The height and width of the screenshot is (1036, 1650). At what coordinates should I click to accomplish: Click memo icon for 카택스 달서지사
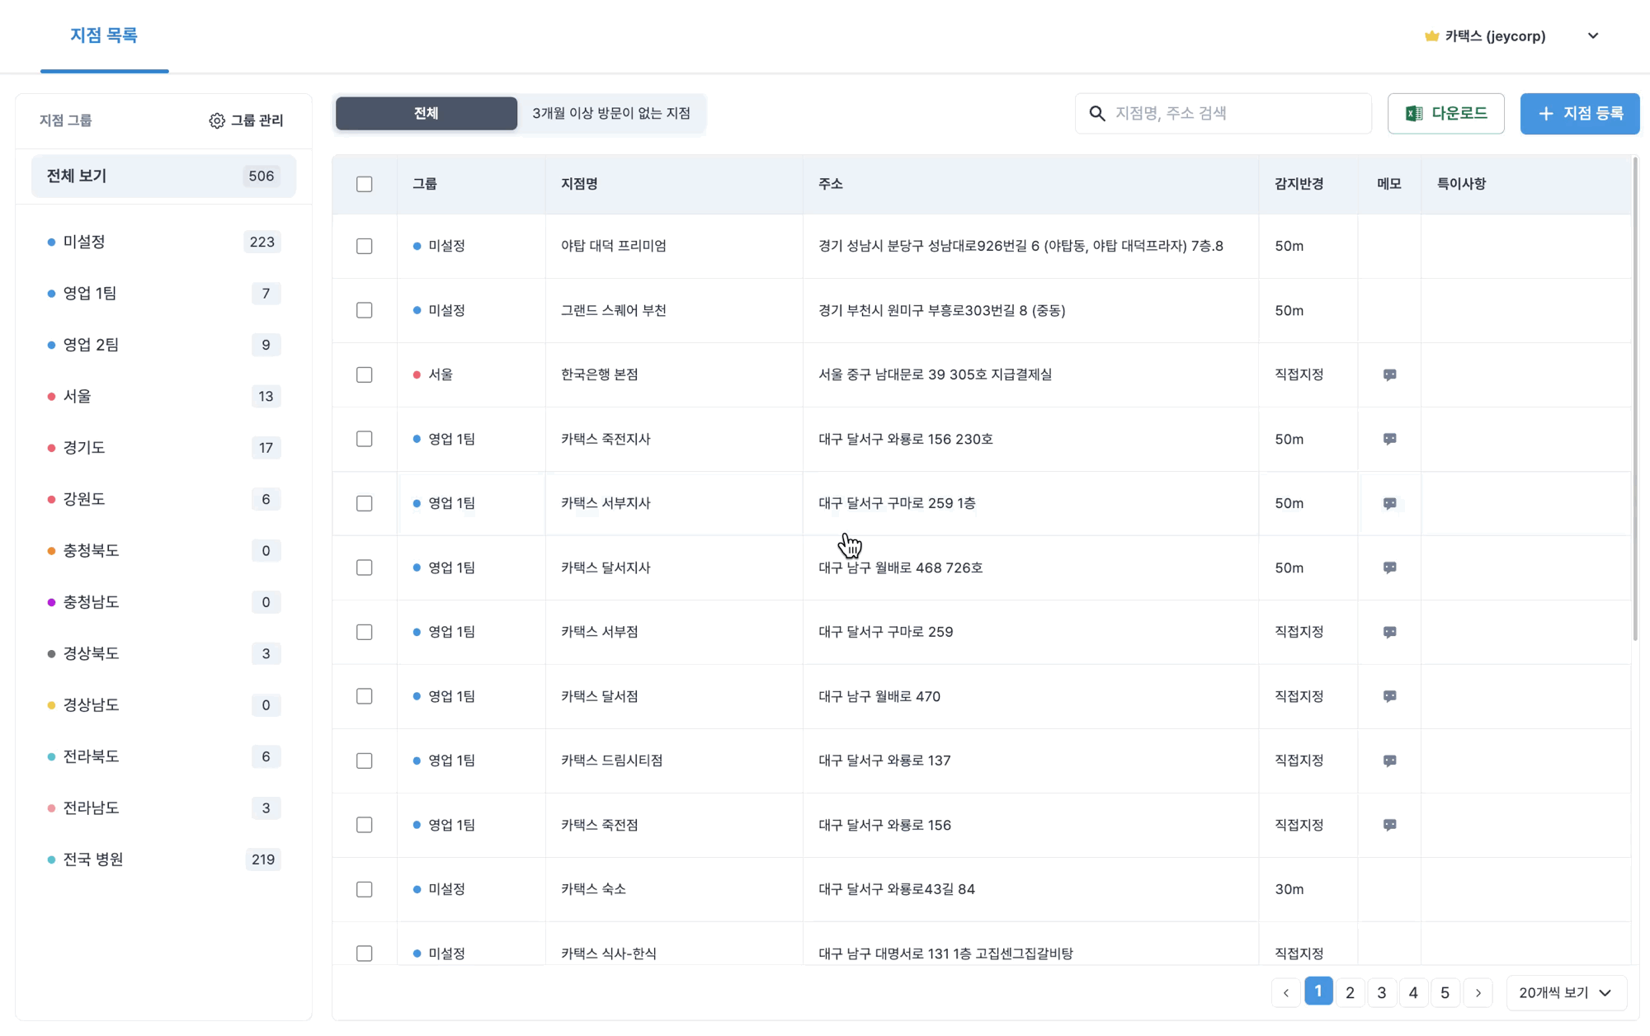tap(1389, 567)
